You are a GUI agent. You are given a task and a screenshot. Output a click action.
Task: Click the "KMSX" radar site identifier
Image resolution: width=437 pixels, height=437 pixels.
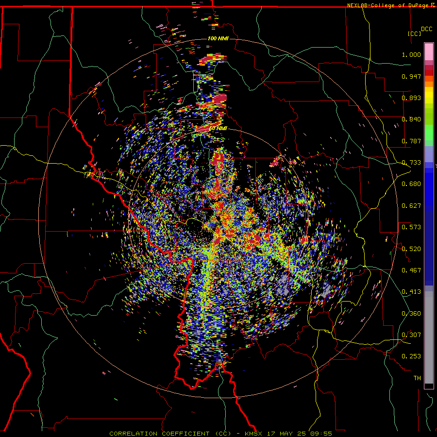(254, 434)
